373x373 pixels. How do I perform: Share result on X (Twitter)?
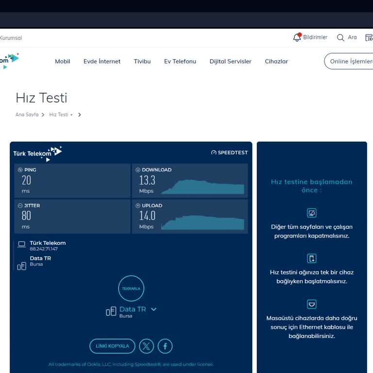146,346
